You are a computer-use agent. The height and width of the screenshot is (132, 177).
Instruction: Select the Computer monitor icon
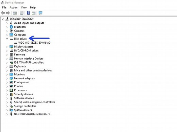click(11, 35)
